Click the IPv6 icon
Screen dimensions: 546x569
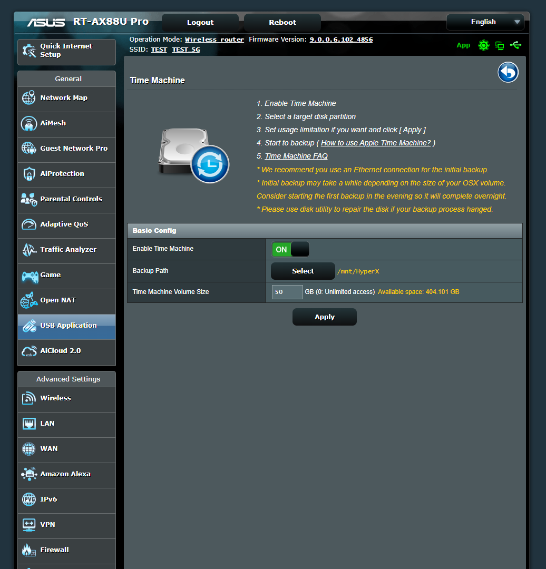28,499
